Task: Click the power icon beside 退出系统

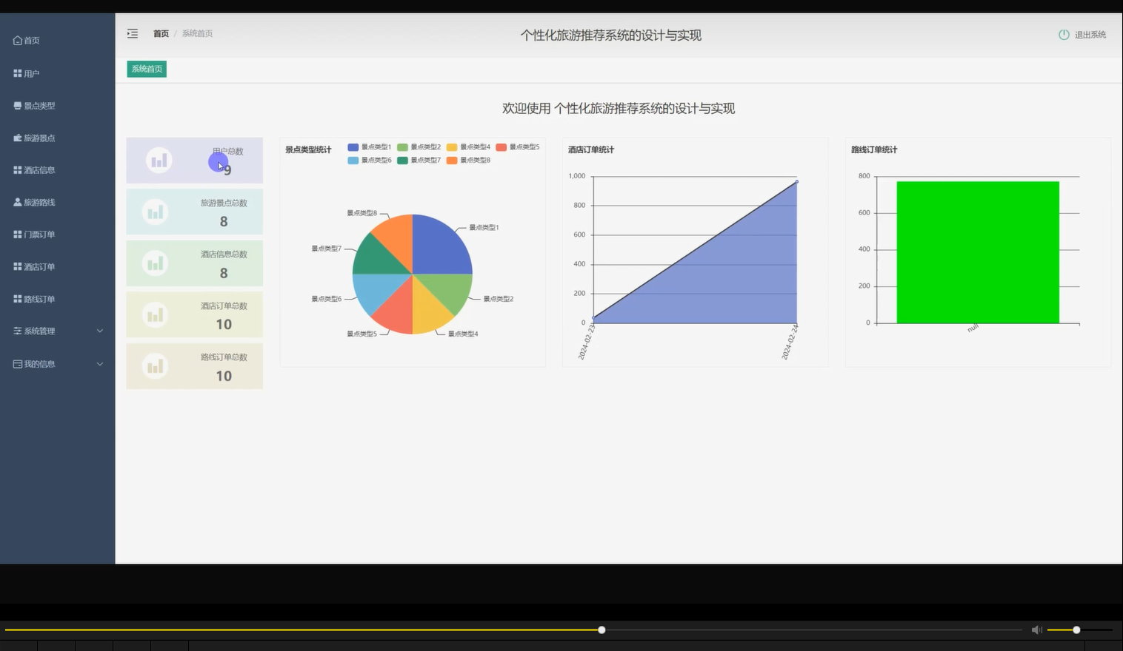Action: click(x=1064, y=35)
